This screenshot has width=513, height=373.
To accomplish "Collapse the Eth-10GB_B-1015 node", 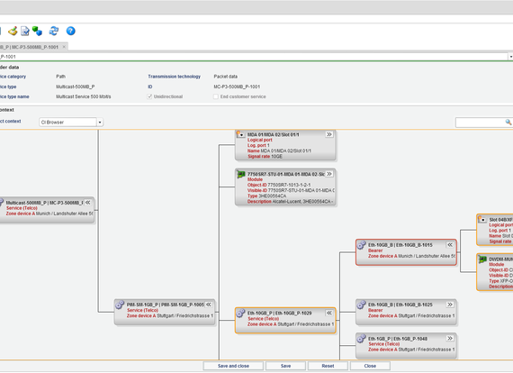I will [450, 245].
